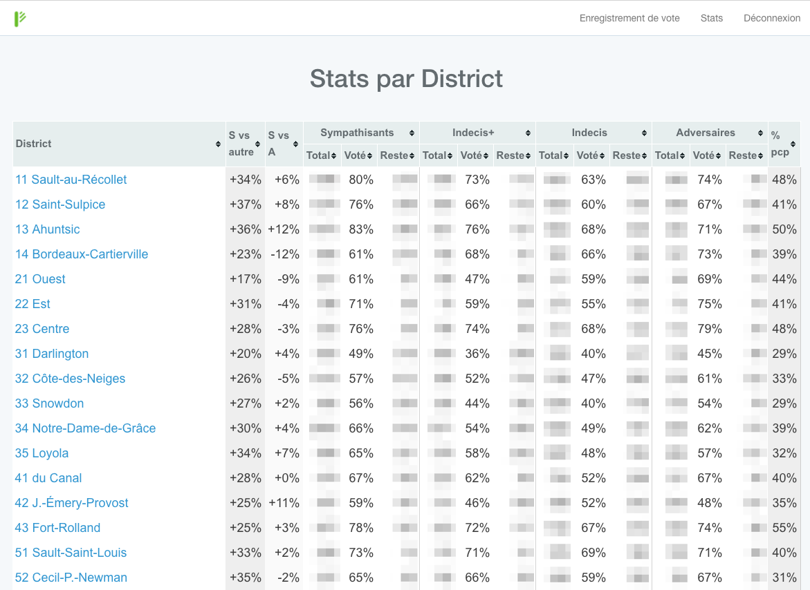
Task: Select Déconnexion to log out
Action: click(x=772, y=18)
